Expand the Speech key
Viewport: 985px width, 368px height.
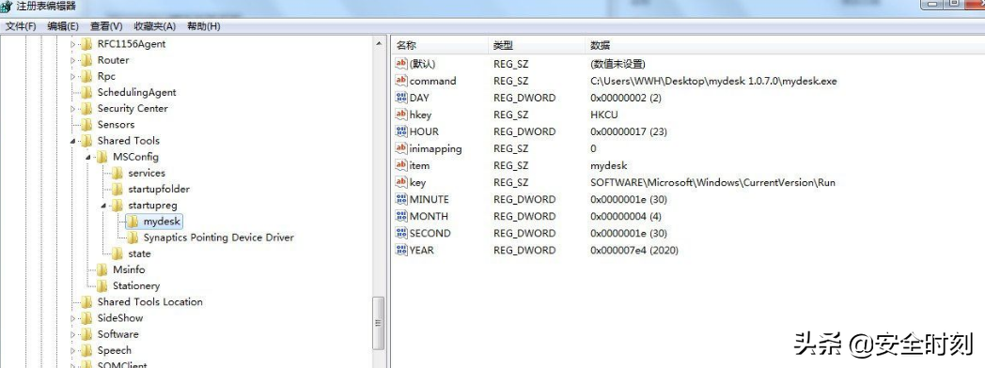pos(73,351)
